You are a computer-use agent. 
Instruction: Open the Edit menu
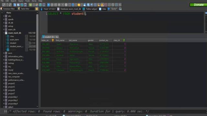[7, 1]
